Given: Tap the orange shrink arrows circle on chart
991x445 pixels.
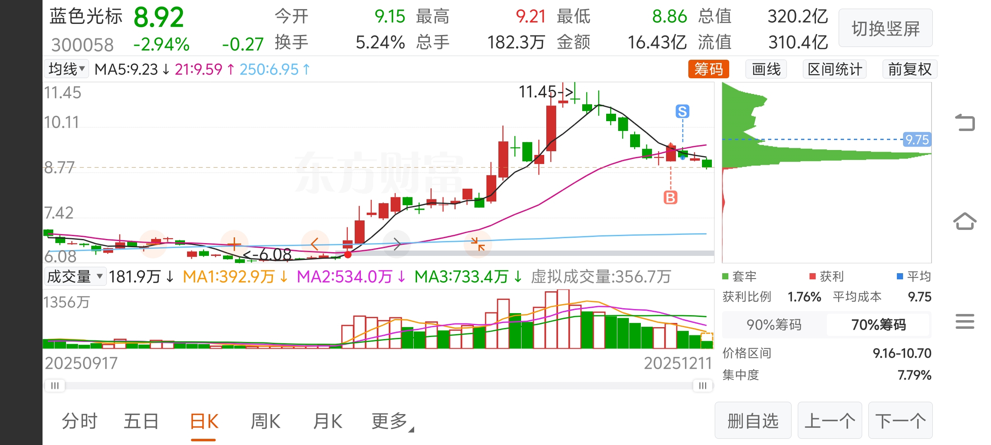Looking at the screenshot, I should 478,244.
